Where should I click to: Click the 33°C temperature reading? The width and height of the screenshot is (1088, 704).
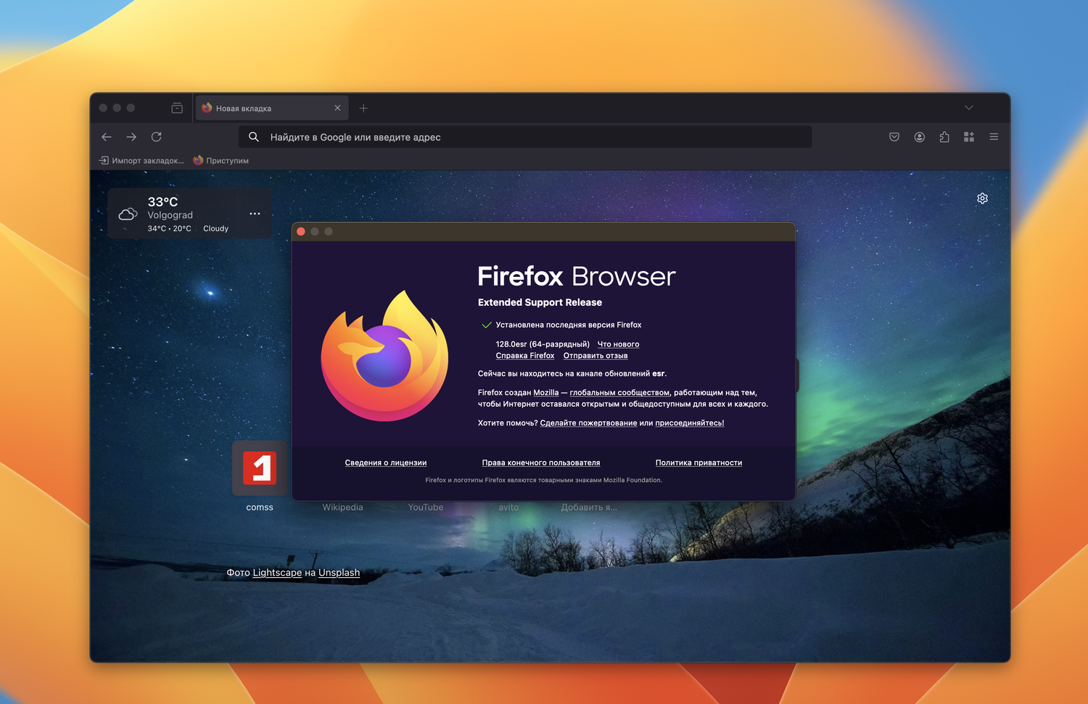point(162,202)
